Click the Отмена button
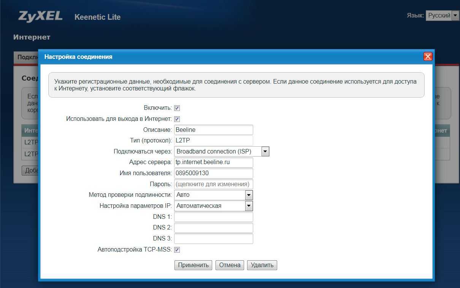 click(230, 265)
